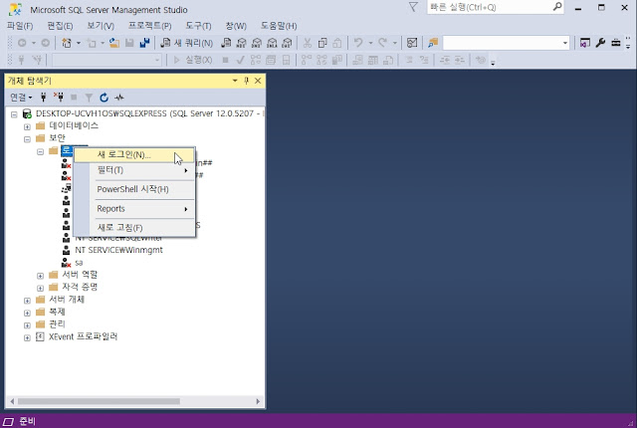Click the Object Explorer filter funnel icon
This screenshot has width=637, height=428.
(89, 98)
